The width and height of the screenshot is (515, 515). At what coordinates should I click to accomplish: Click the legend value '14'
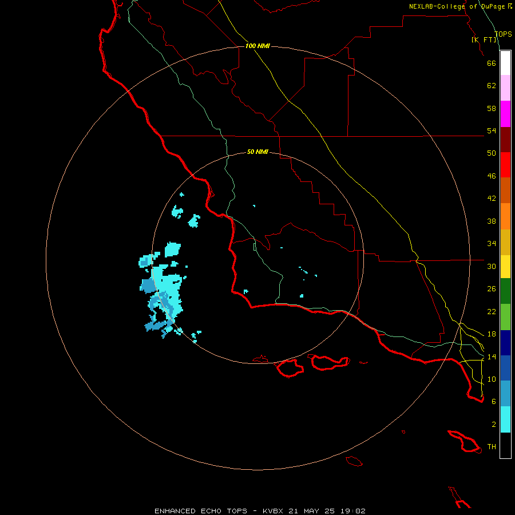[492, 356]
